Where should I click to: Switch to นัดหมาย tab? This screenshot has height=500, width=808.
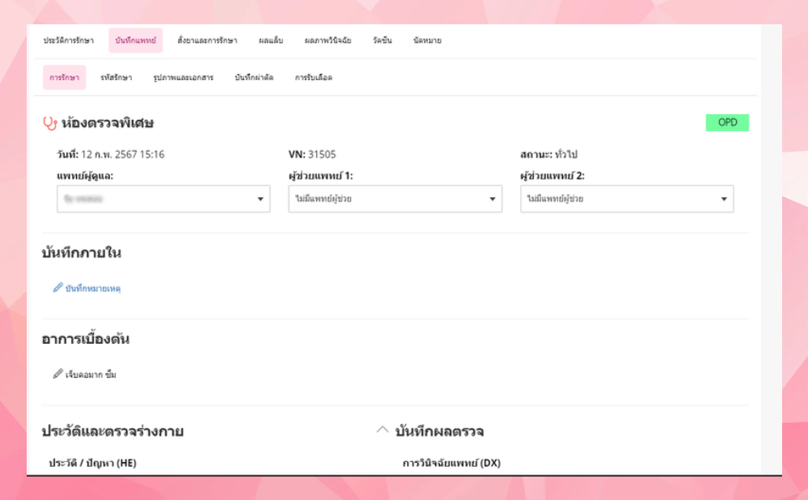(x=427, y=40)
